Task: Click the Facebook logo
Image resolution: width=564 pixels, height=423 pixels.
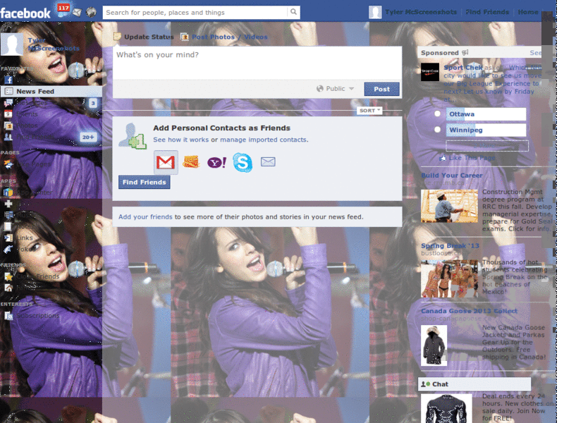Action: click(25, 13)
